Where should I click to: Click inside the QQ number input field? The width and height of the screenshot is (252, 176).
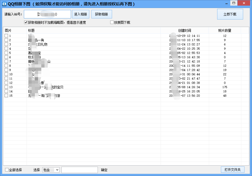[47, 14]
